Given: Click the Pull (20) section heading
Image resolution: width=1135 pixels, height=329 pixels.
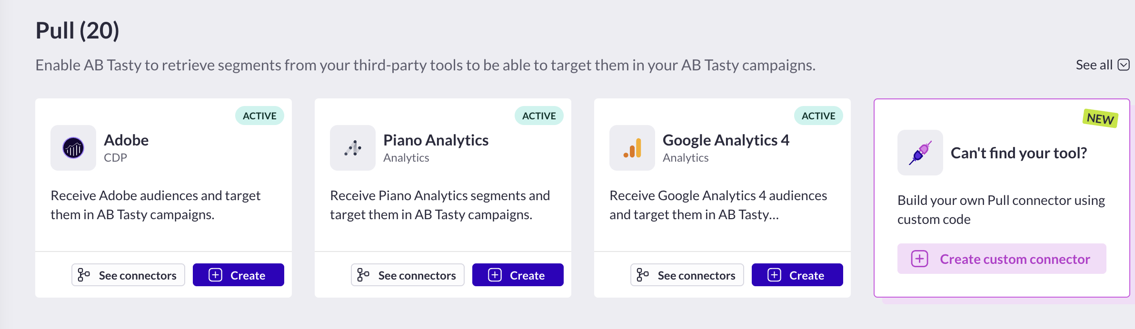Looking at the screenshot, I should pos(78,31).
